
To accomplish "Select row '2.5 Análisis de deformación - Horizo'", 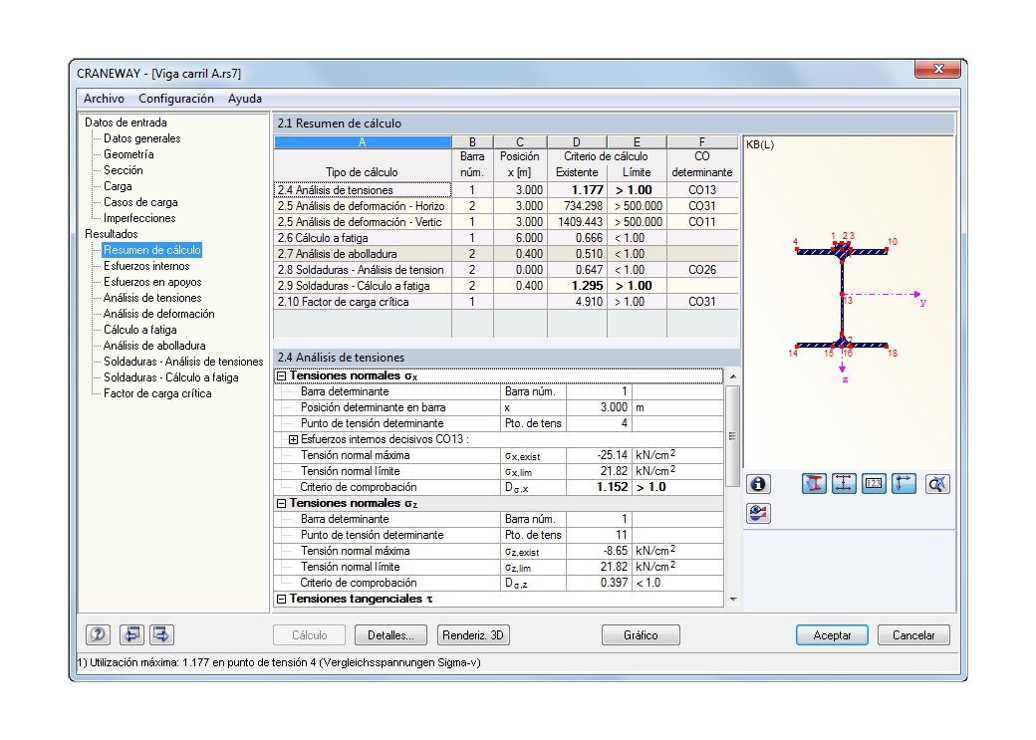I will [x=506, y=206].
